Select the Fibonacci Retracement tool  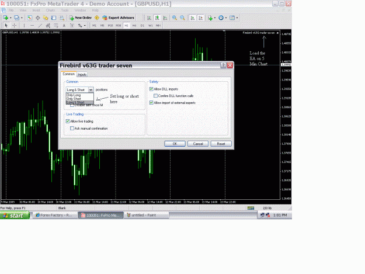click(x=56, y=25)
